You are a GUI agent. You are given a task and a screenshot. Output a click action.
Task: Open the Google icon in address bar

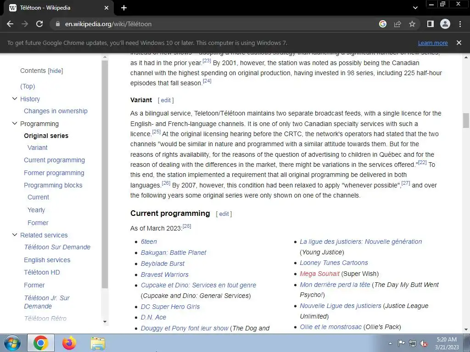(x=383, y=24)
